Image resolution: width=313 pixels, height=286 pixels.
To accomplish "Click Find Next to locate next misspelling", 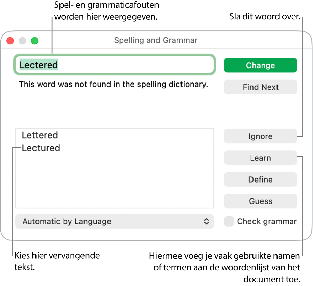I will point(260,87).
